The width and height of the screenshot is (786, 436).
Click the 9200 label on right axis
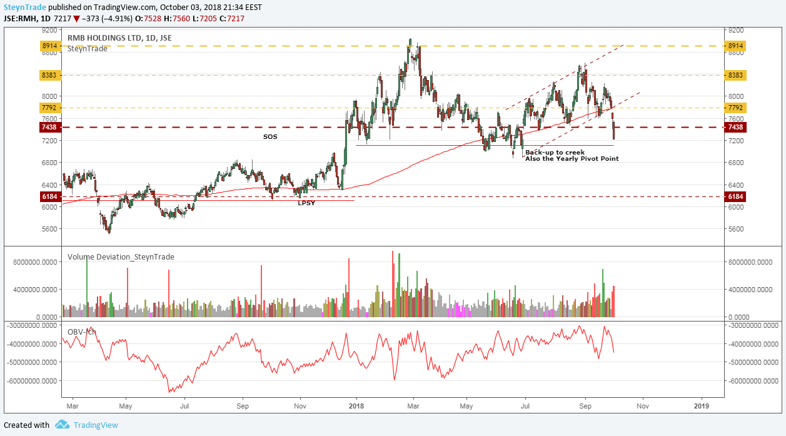click(x=735, y=30)
